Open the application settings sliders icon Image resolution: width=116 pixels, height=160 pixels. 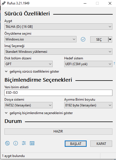24,143
